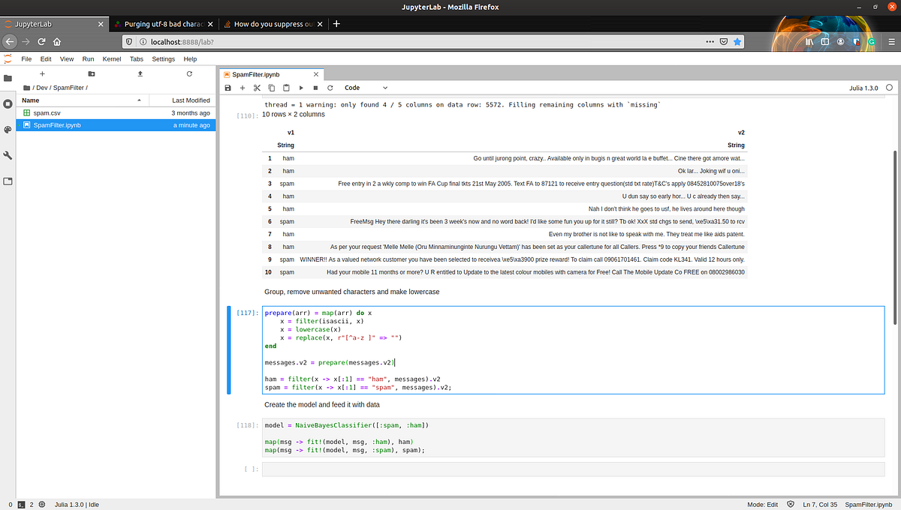Restart the kernel with refresh icon
Image resolution: width=901 pixels, height=510 pixels.
point(330,88)
